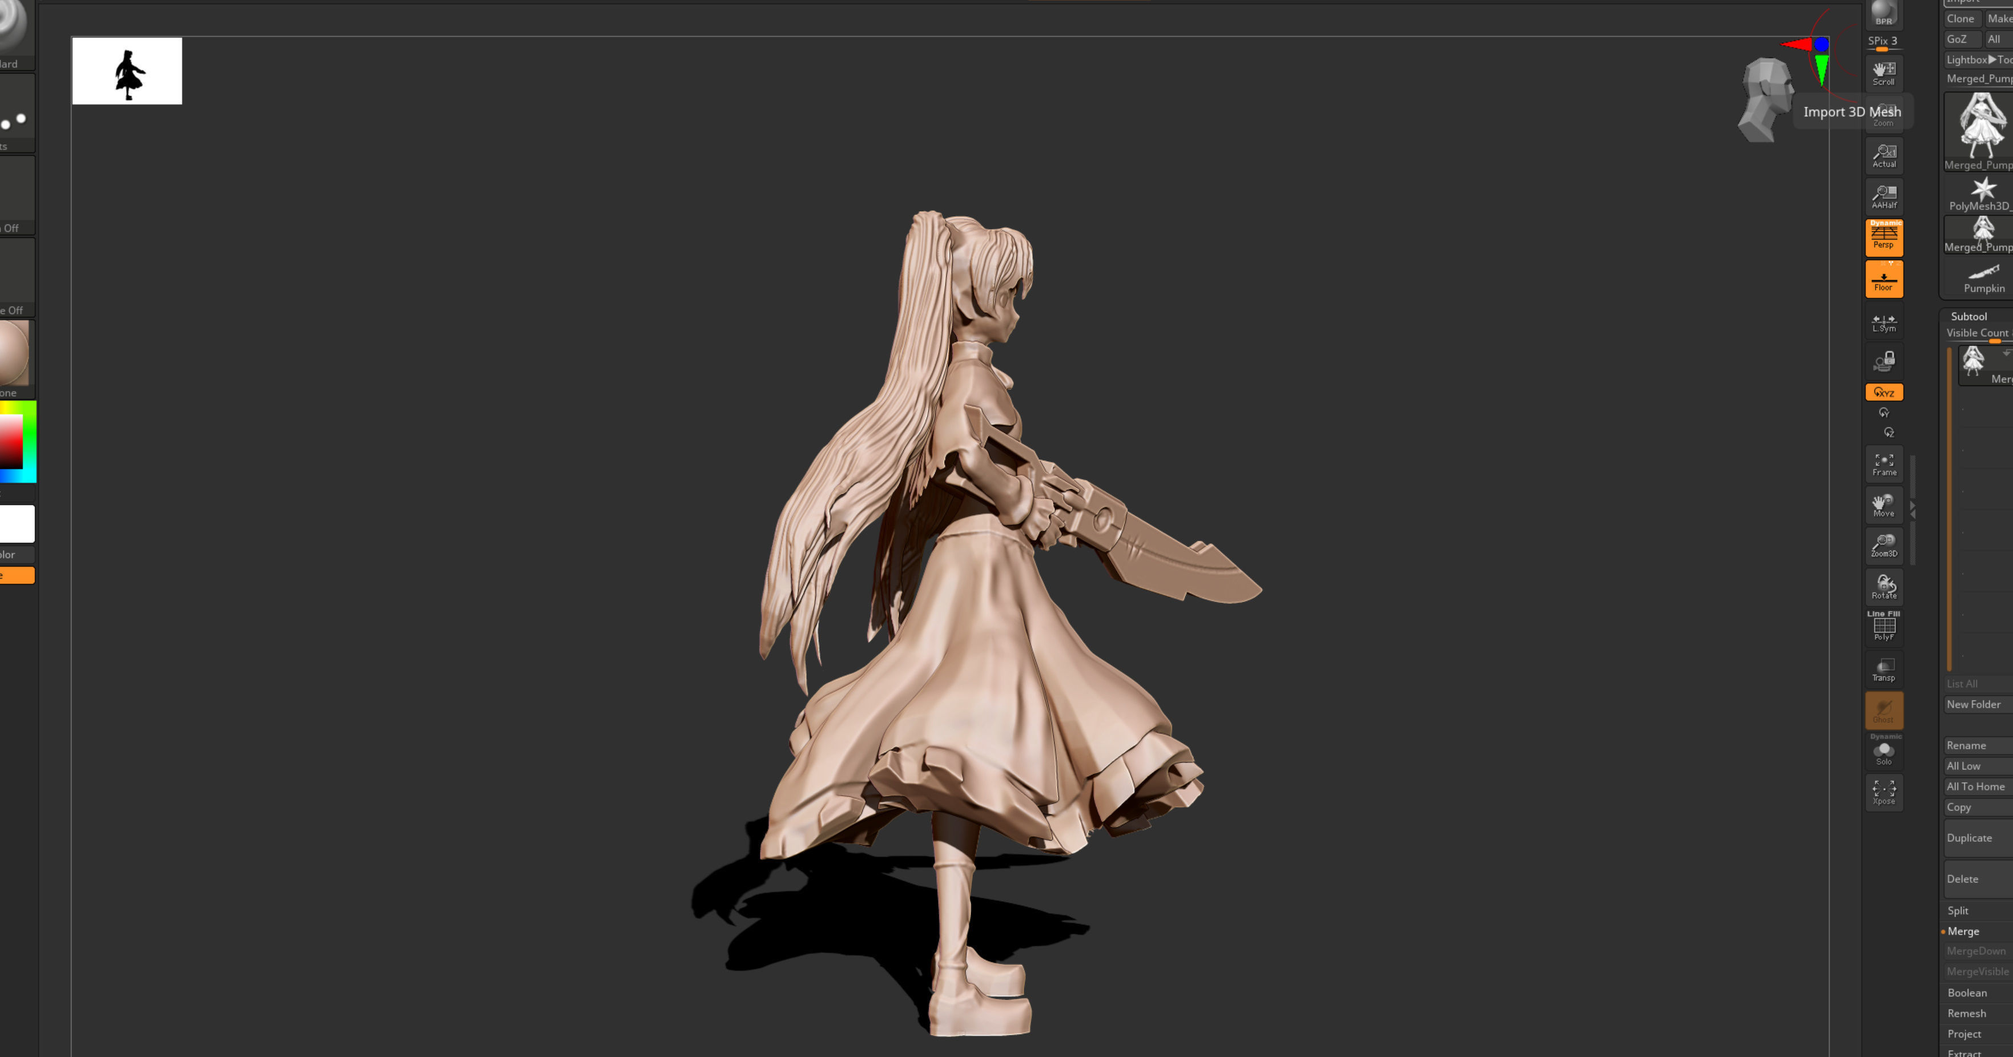
Task: Toggle the Floor grid button
Action: 1883,279
